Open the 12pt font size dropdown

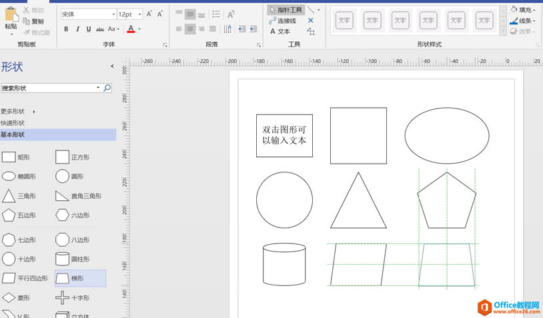[x=139, y=14]
